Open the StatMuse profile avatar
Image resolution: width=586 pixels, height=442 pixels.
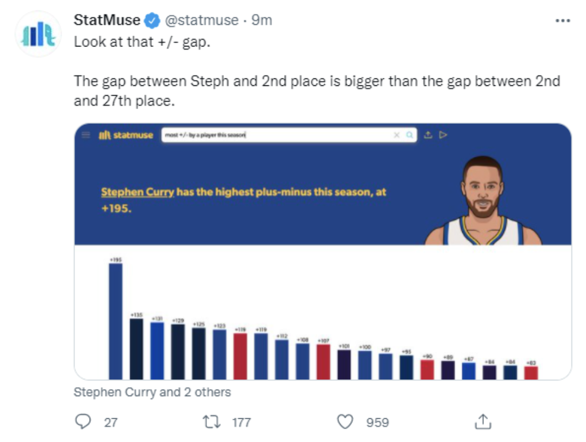tap(38, 34)
